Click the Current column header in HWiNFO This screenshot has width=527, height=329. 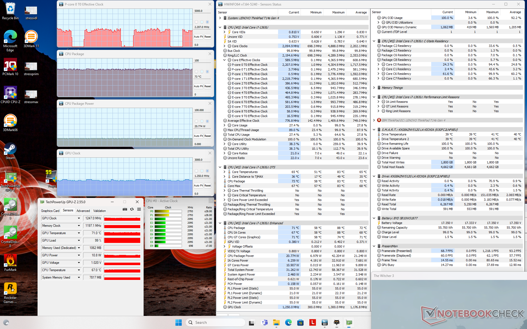tap(289, 12)
